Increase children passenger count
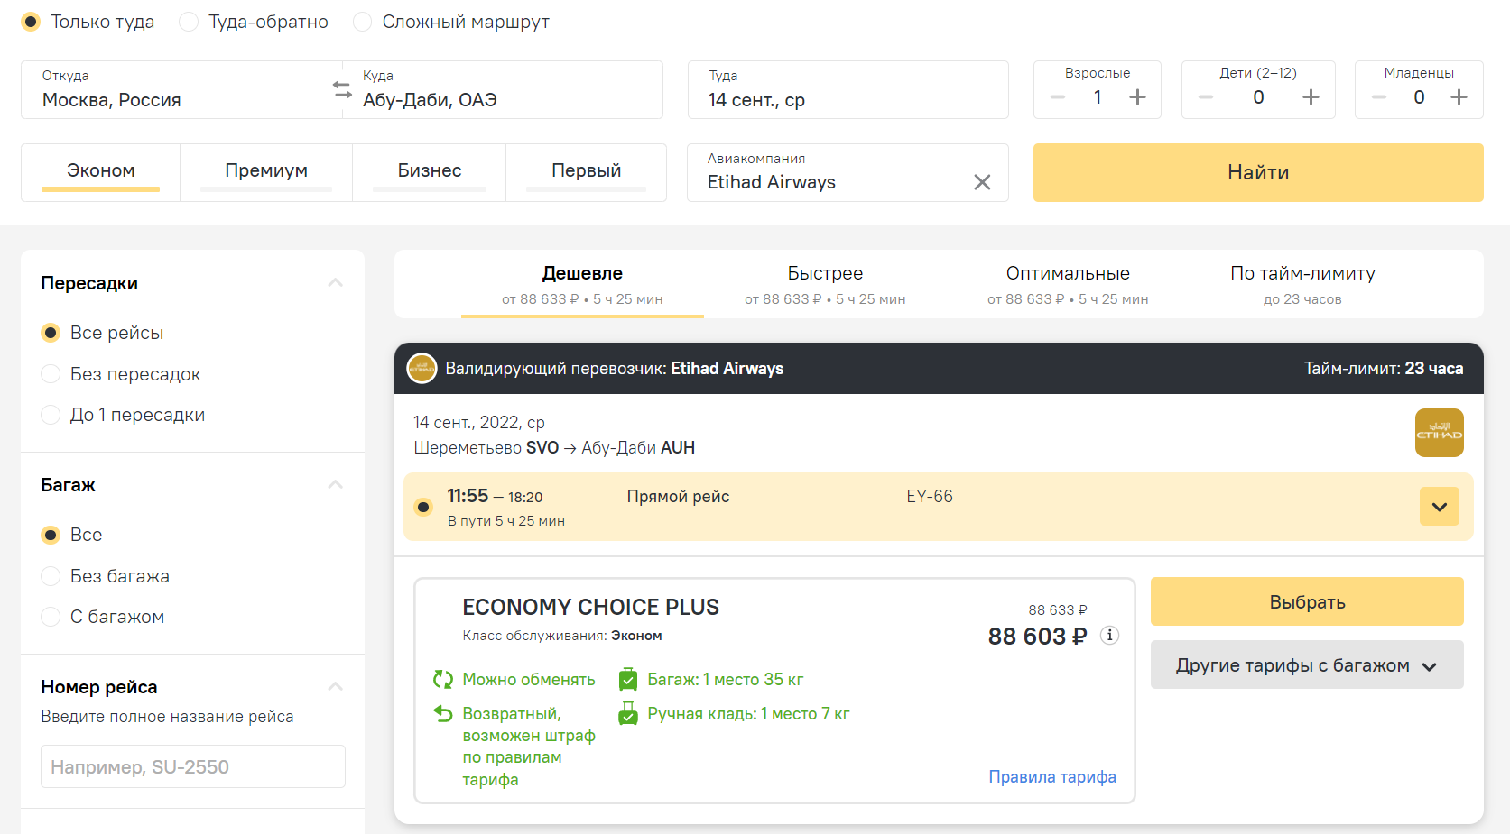The height and width of the screenshot is (834, 1510). point(1311,97)
